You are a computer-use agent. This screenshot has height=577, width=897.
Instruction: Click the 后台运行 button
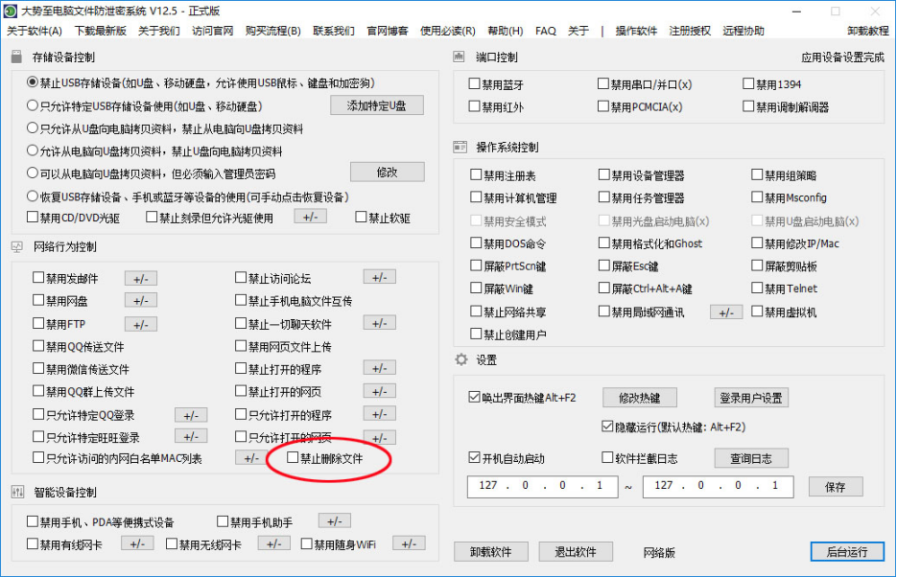pos(847,551)
